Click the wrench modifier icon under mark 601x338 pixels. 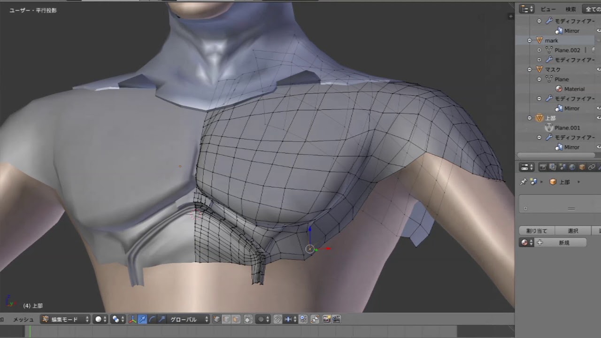549,60
